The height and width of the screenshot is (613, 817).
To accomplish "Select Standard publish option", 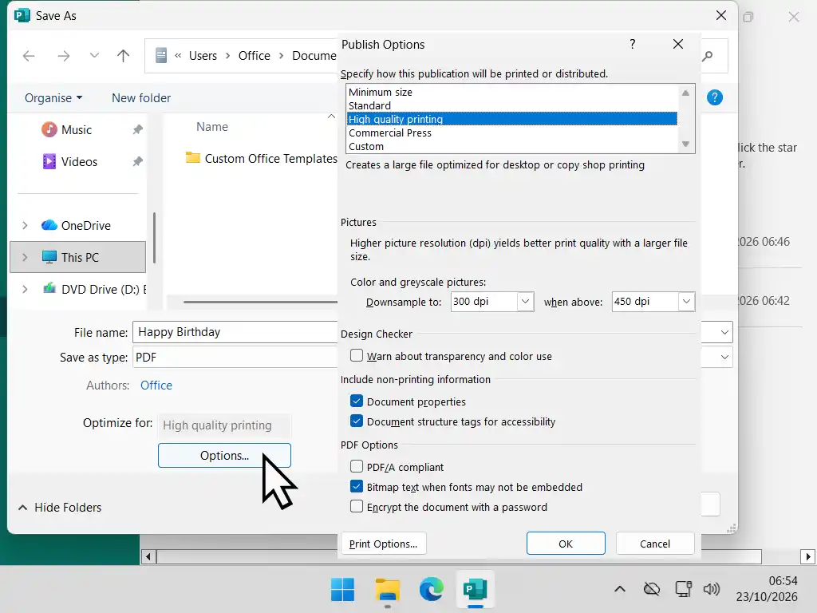I will point(512,106).
